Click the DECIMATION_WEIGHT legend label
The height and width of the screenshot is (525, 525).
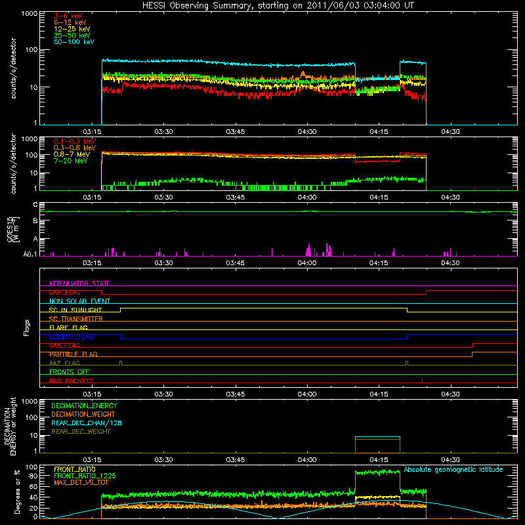83,415
